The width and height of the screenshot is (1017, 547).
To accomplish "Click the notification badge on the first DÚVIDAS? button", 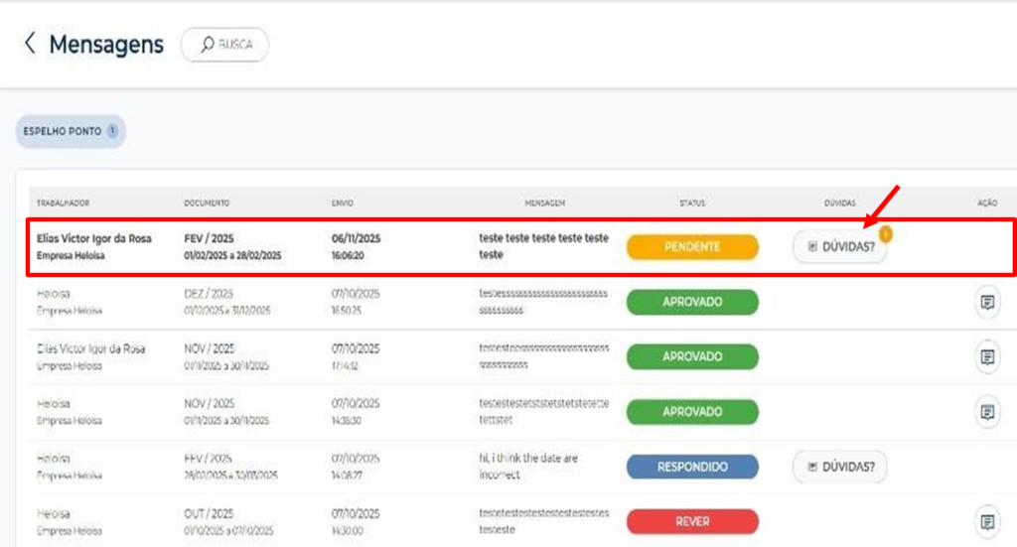I will coord(885,234).
